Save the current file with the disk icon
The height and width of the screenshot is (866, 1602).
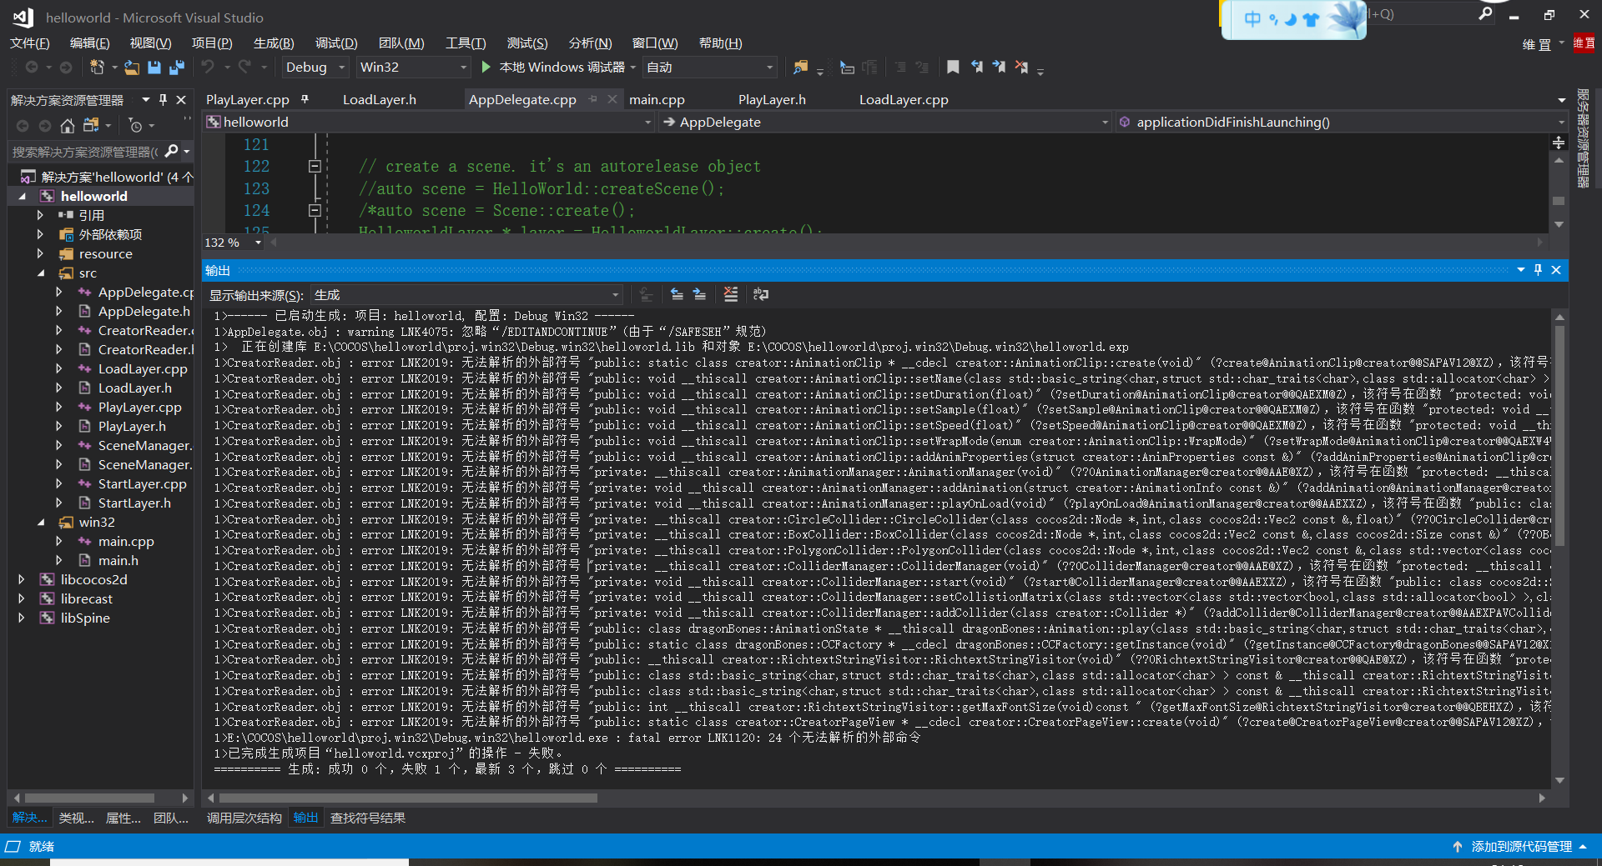pos(154,67)
